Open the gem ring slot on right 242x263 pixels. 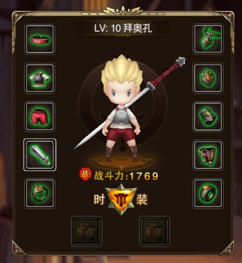click(x=208, y=193)
